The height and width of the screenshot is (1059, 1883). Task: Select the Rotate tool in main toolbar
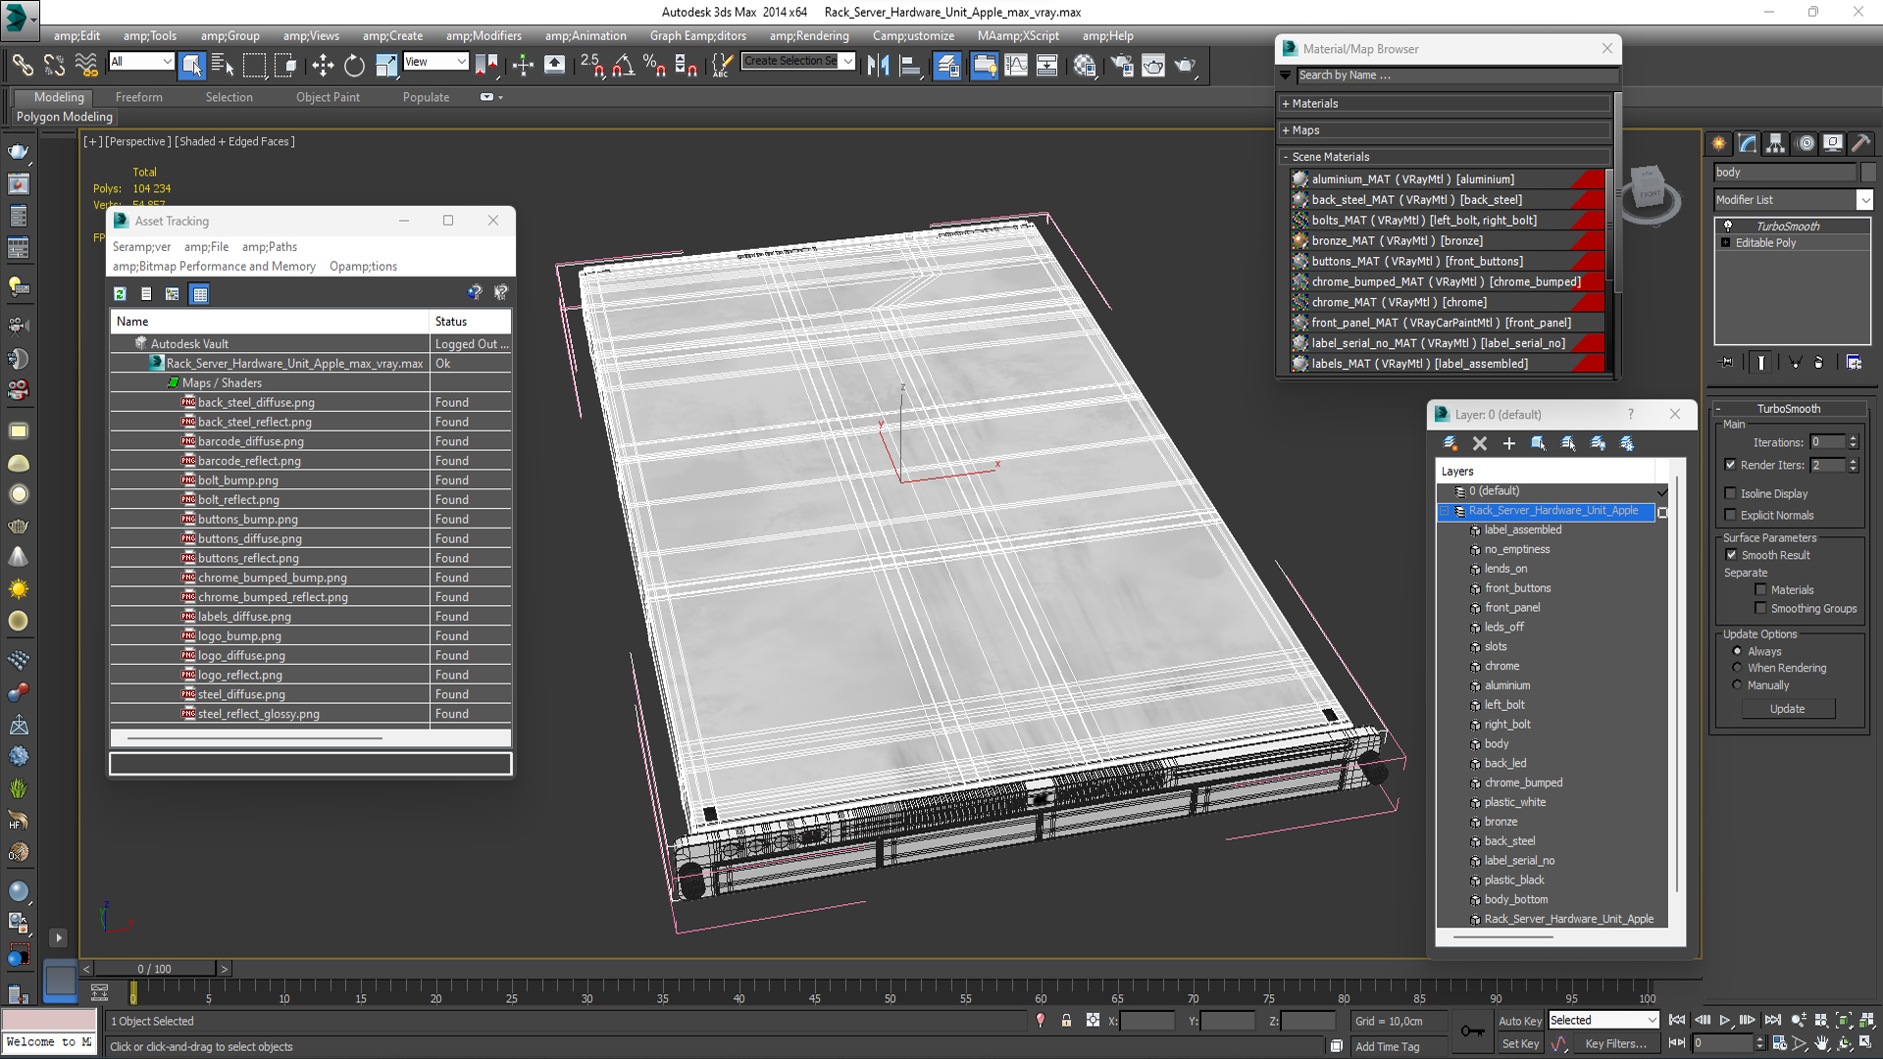point(354,66)
